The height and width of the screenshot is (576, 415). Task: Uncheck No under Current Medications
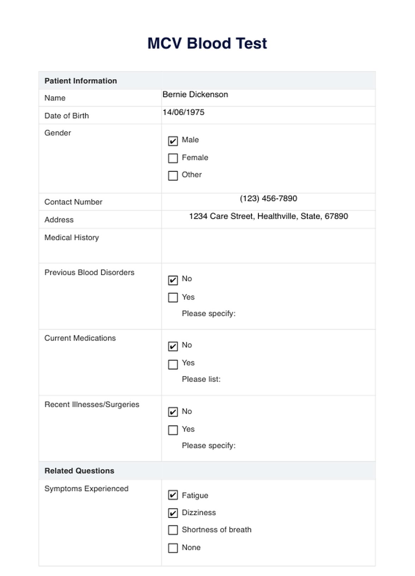(x=173, y=346)
